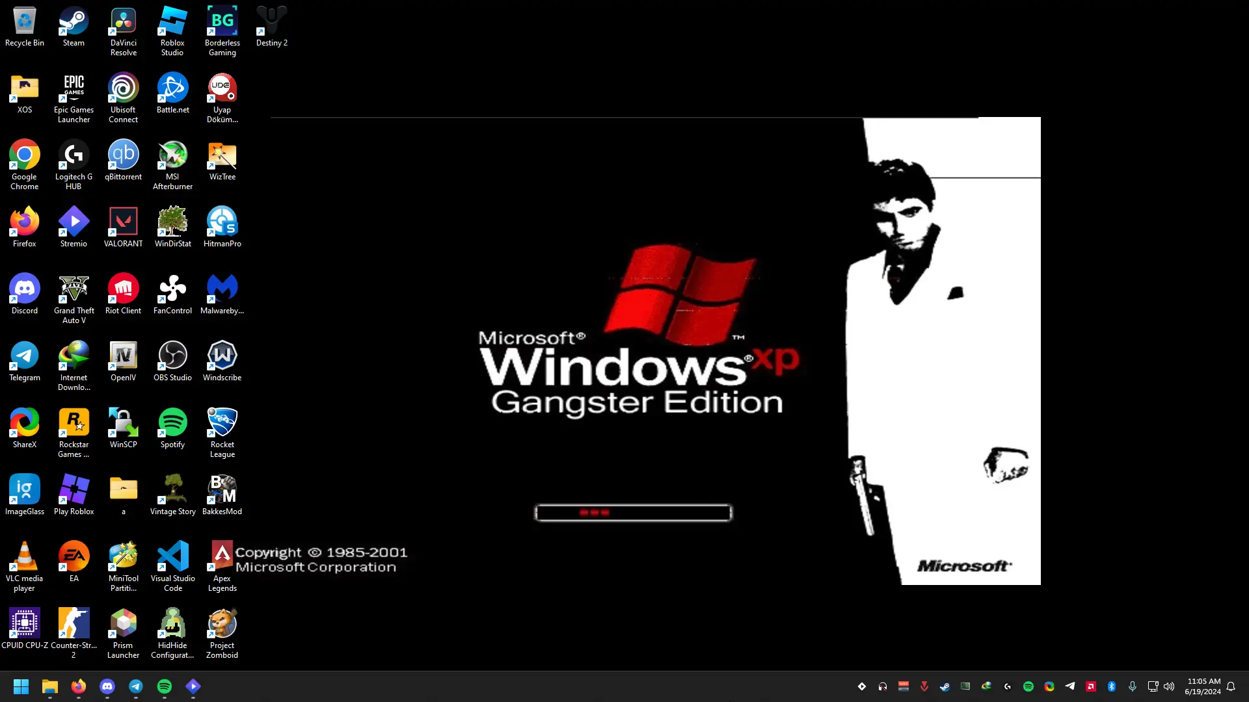Open the Recycle Bin desktop icon
The height and width of the screenshot is (702, 1249).
pyautogui.click(x=25, y=27)
